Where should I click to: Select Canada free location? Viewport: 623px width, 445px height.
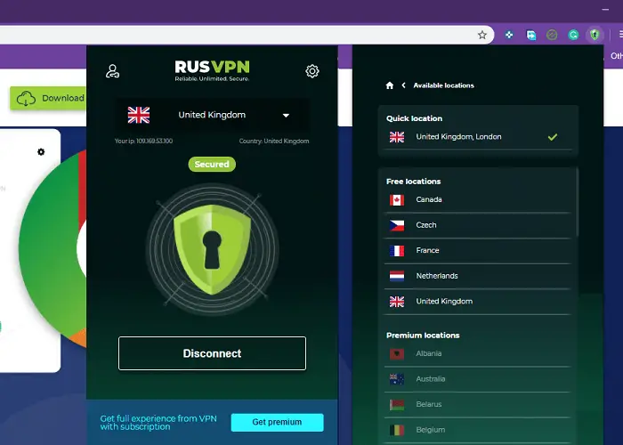(478, 199)
